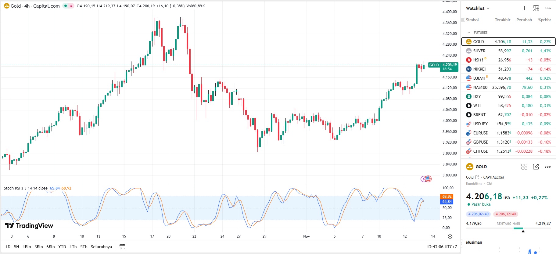
Task: Open the Watchlist three-dot options menu
Action: (x=548, y=8)
